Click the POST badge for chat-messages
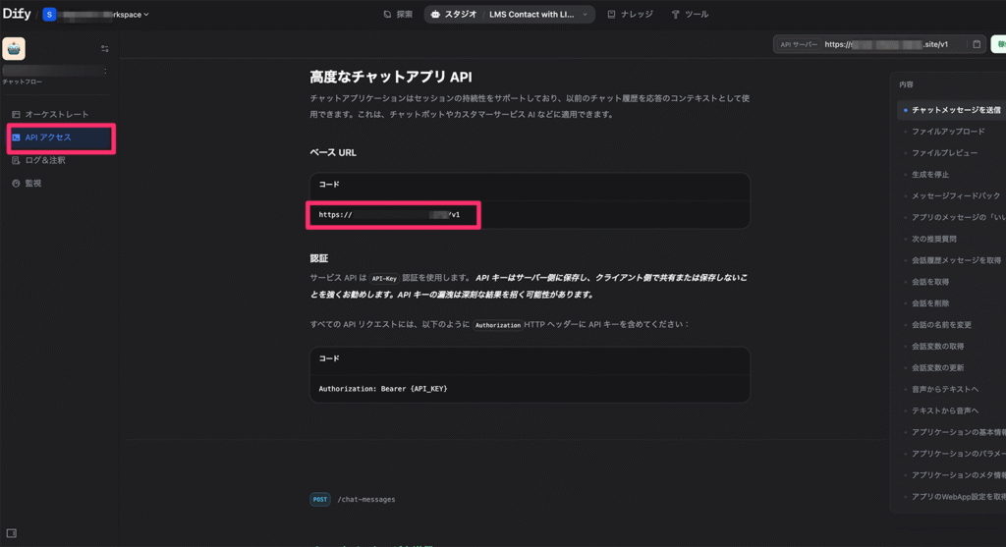This screenshot has width=1006, height=547. 319,499
